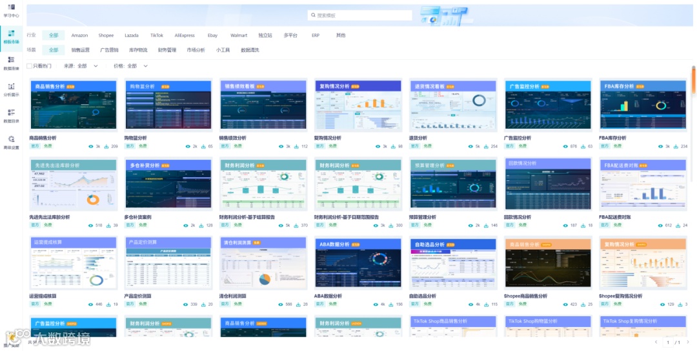
Task: Filter industry by Walmart
Action: tap(239, 35)
